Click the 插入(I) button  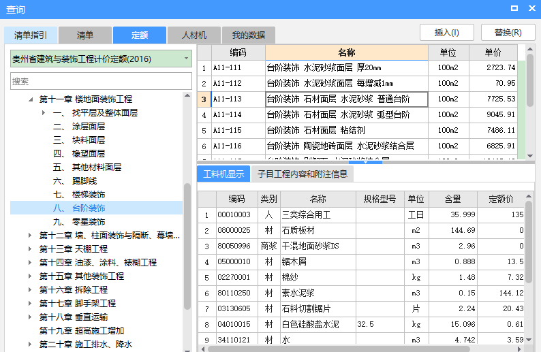(447, 33)
